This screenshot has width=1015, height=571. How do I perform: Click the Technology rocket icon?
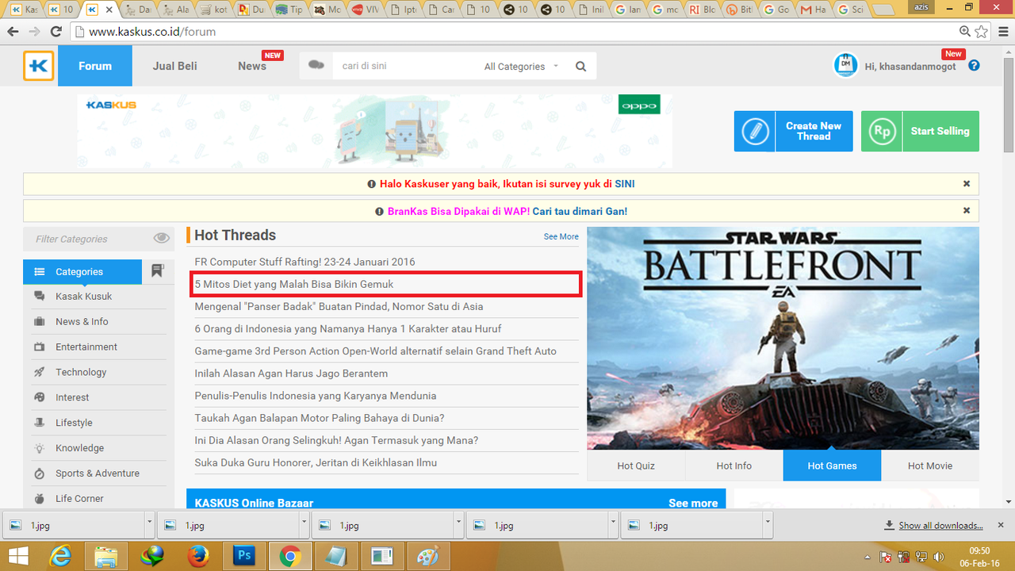point(39,372)
